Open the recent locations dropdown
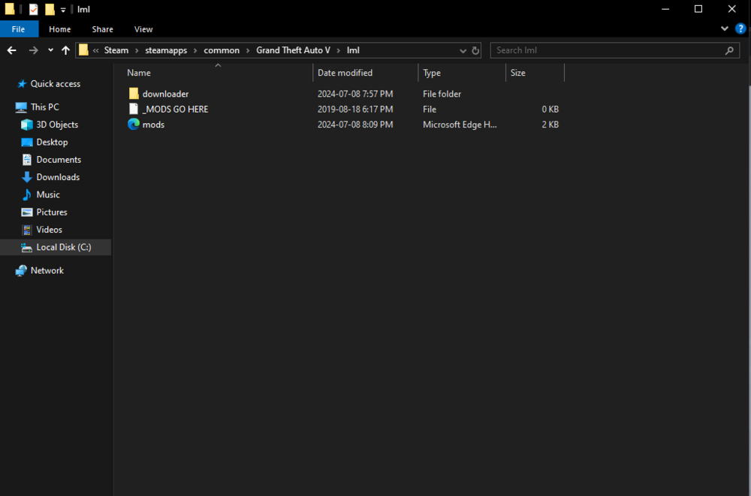Viewport: 751px width, 496px height. 50,50
